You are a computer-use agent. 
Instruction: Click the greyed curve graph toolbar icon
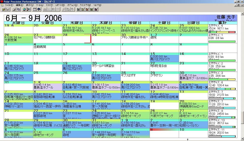[x=45, y=9]
